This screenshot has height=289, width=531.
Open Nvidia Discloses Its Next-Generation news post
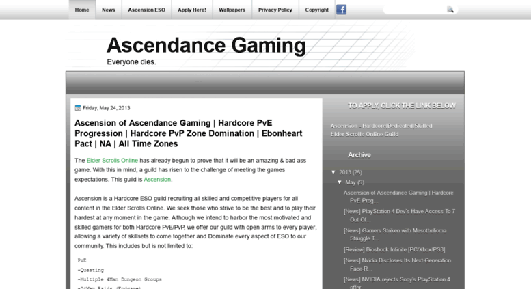[397, 264]
